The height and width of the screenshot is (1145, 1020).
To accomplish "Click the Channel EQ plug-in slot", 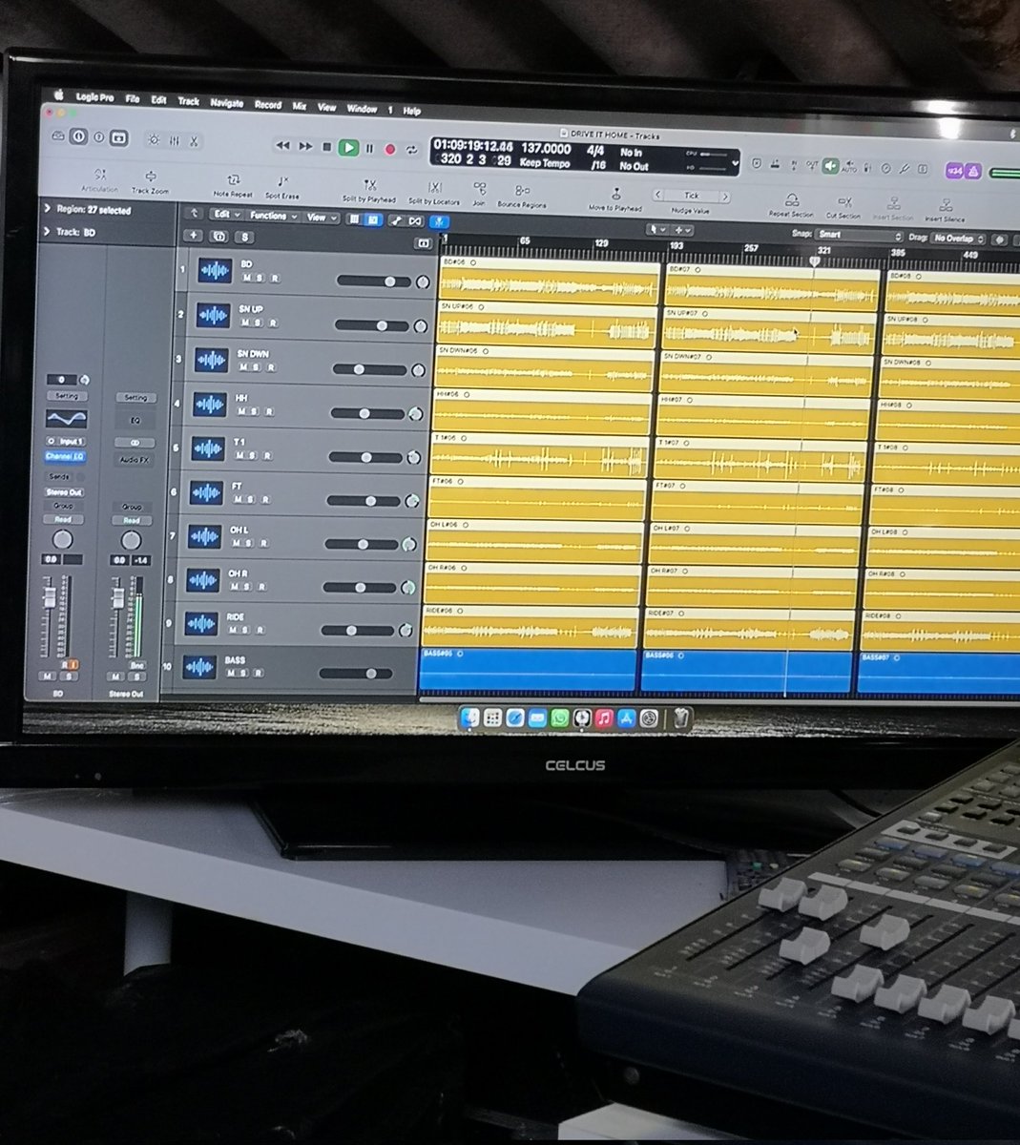I will pos(65,456).
